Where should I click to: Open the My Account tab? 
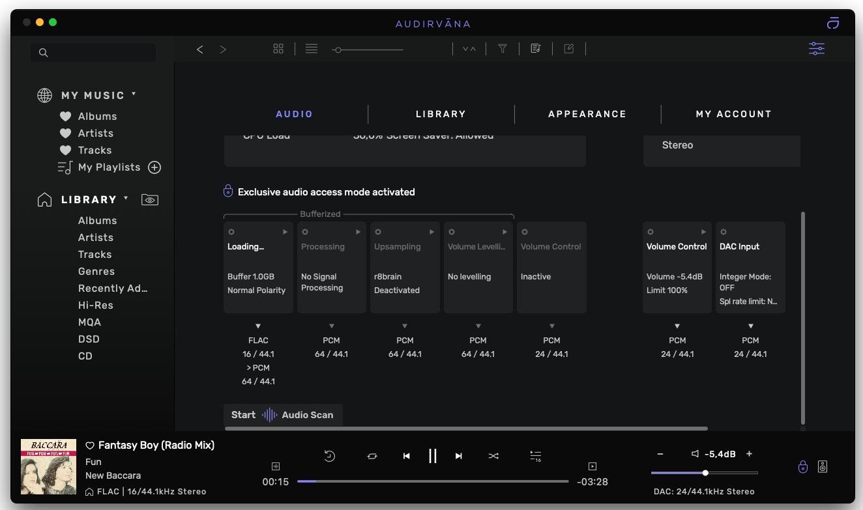click(x=733, y=114)
